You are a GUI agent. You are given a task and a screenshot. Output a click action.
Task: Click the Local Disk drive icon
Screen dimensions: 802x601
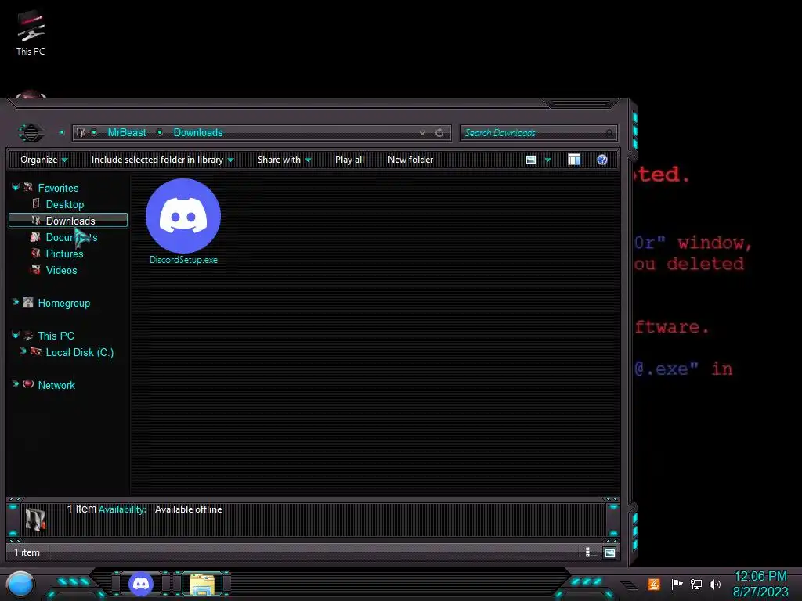click(x=36, y=351)
